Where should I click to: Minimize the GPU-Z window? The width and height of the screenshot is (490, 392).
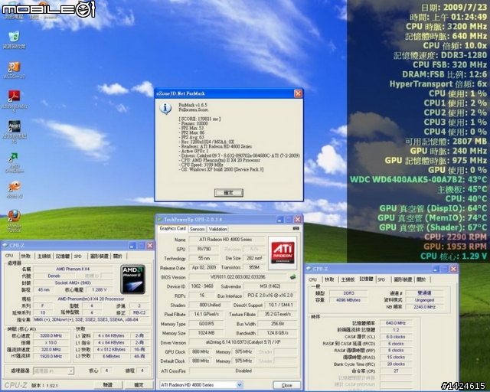click(x=280, y=220)
